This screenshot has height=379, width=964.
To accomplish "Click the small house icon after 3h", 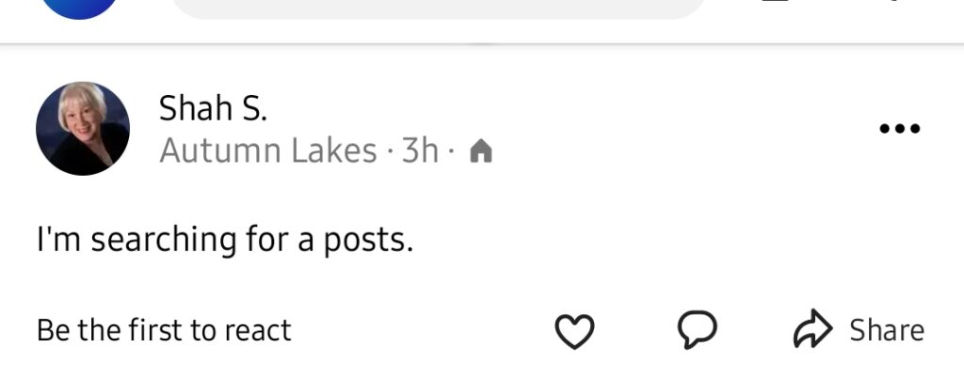I will click(x=480, y=151).
